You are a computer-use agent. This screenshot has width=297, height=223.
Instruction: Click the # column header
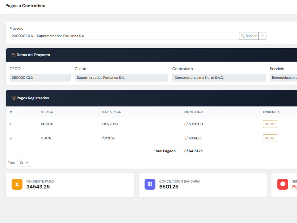click(11, 112)
